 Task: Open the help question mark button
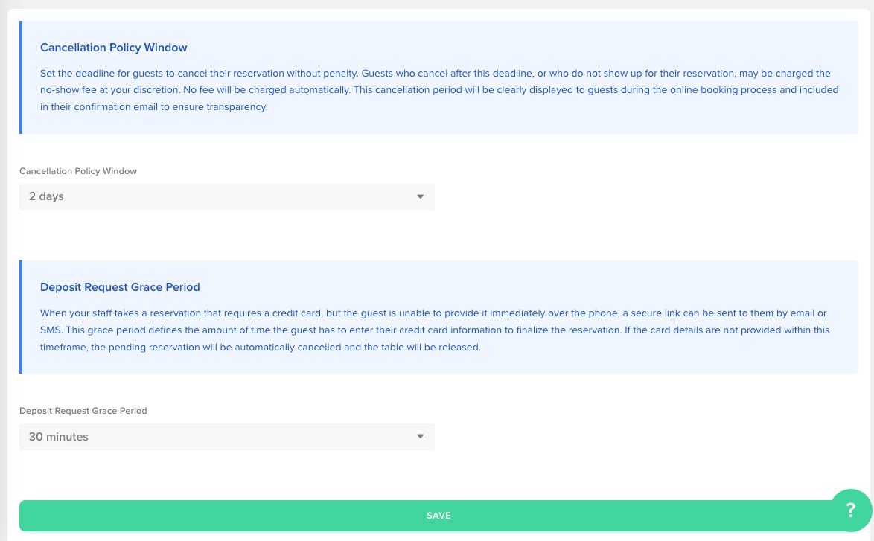click(x=851, y=510)
